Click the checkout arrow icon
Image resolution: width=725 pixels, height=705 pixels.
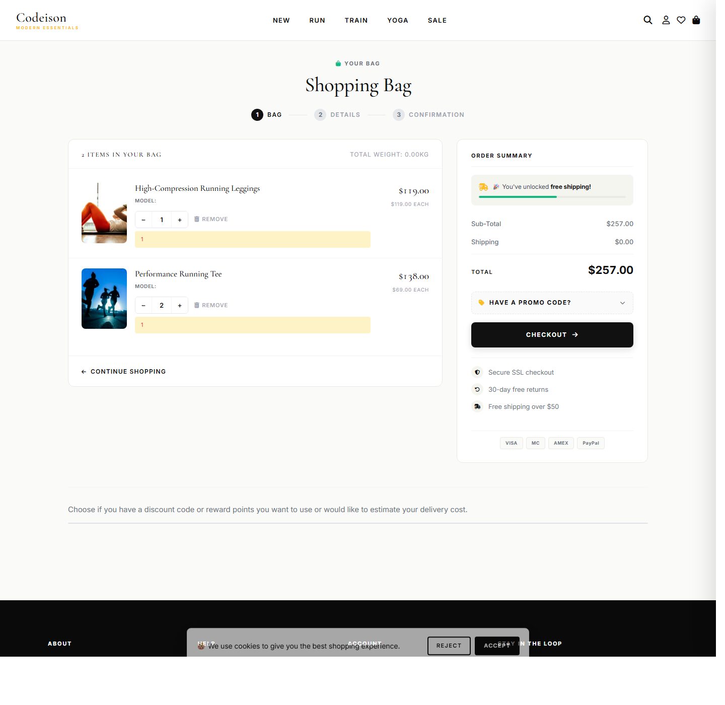(x=575, y=334)
